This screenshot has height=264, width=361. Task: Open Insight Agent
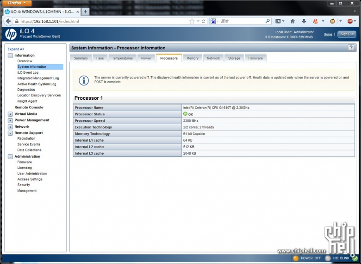pos(27,101)
